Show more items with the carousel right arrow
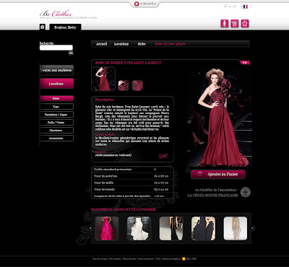The image size is (289, 267). [252, 228]
